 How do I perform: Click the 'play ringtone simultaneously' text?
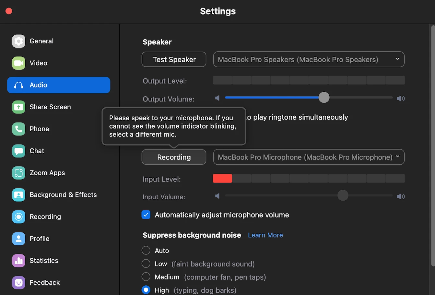click(x=300, y=117)
